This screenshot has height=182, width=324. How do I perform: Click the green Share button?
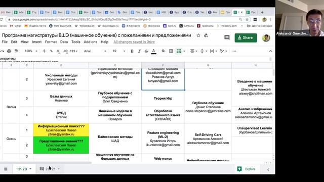click(246, 38)
